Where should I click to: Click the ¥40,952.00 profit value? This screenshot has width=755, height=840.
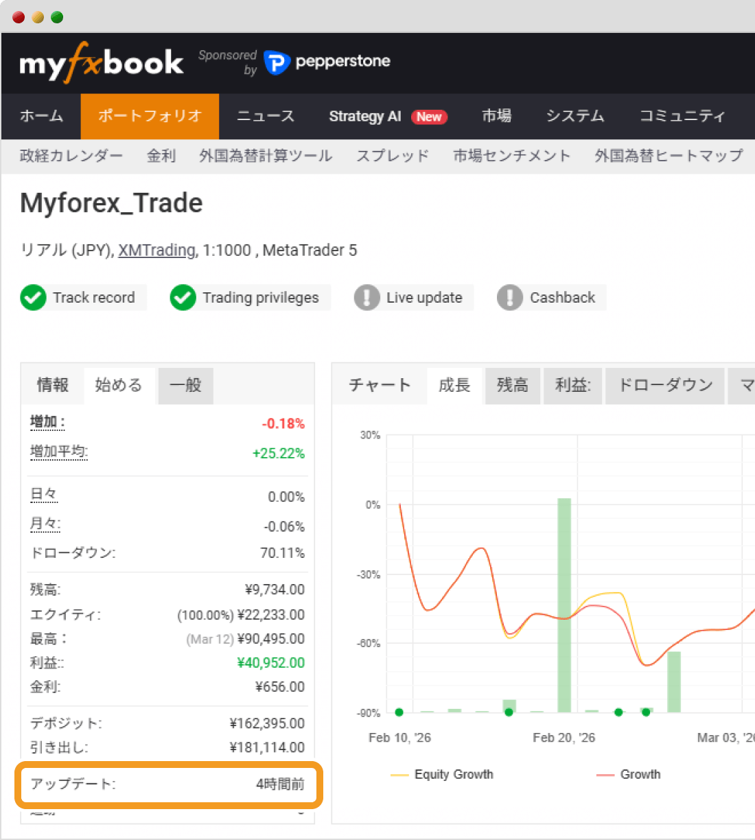coord(271,663)
